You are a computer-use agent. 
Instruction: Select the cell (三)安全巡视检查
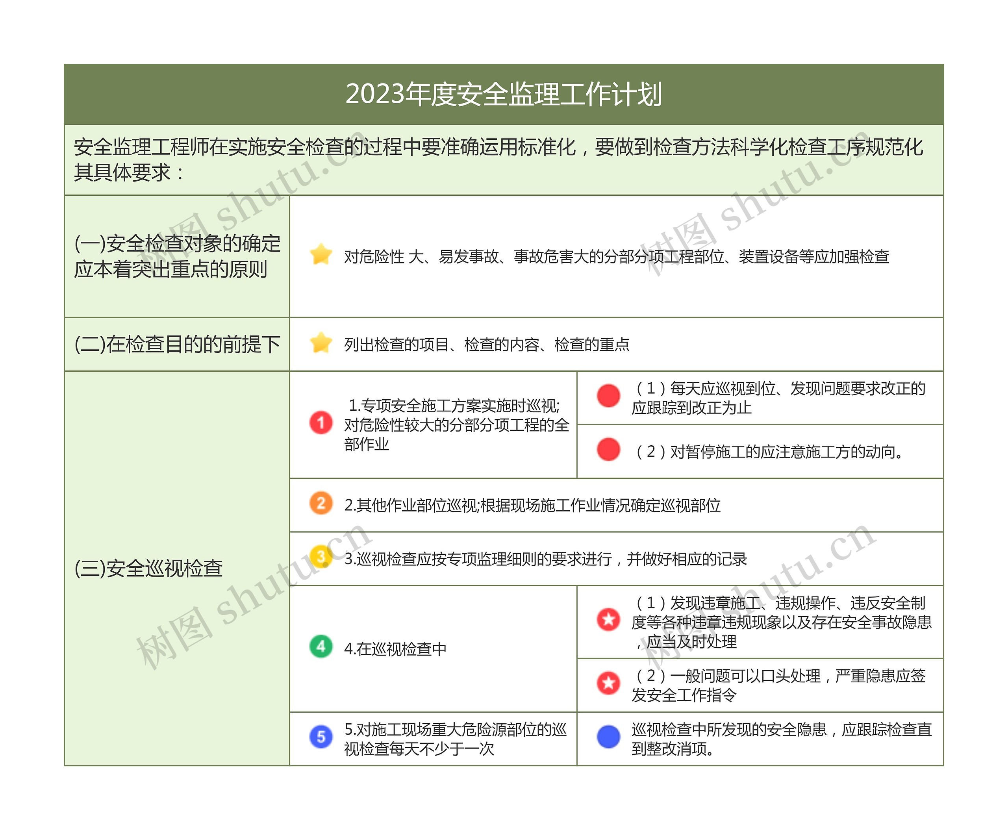(149, 569)
